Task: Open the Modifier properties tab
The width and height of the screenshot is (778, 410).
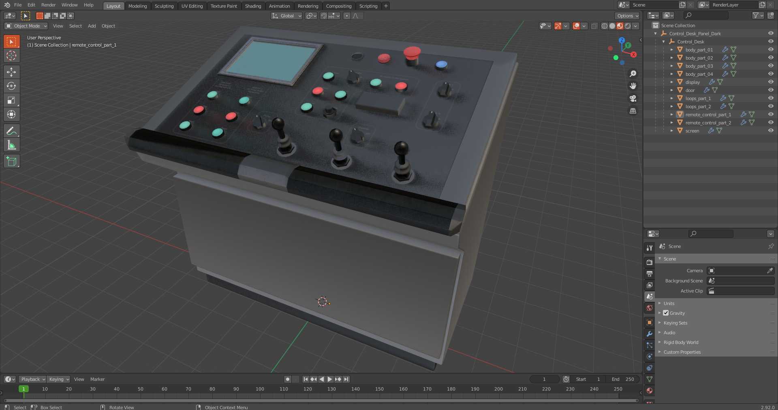Action: 650,334
